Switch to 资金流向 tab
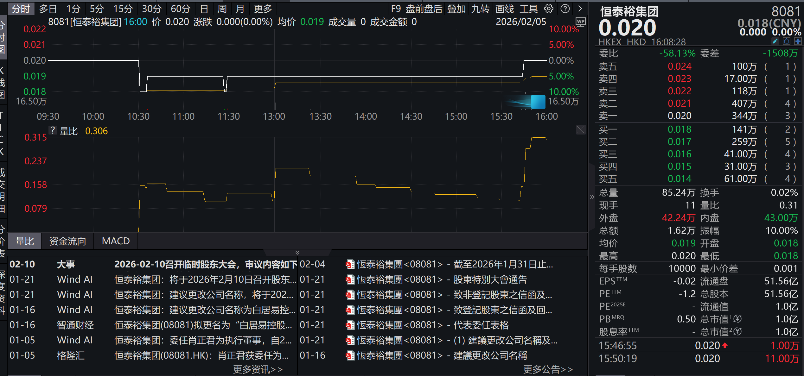 67,241
